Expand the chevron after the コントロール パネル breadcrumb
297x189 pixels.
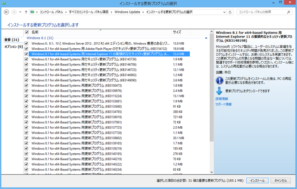tap(66, 12)
